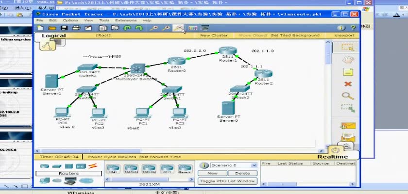Screen dimensions: 408x194
Task: Select the Resize Shape tool
Action: pyautogui.click(x=348, y=108)
